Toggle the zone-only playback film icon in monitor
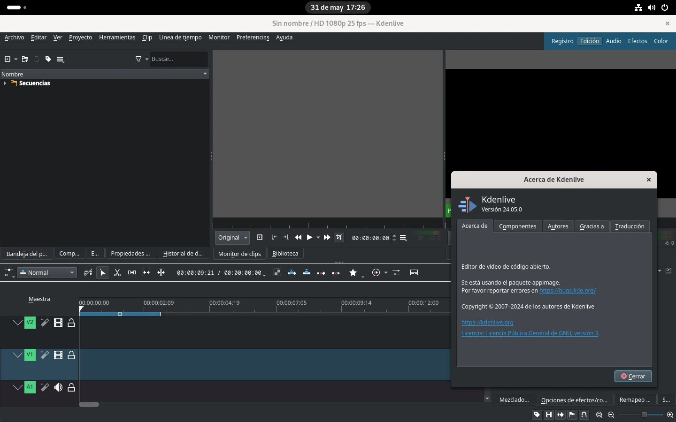The image size is (676, 422). click(x=260, y=237)
